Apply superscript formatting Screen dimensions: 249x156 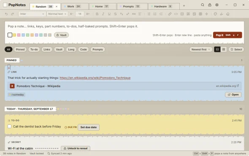pyautogui.click(x=127, y=14)
